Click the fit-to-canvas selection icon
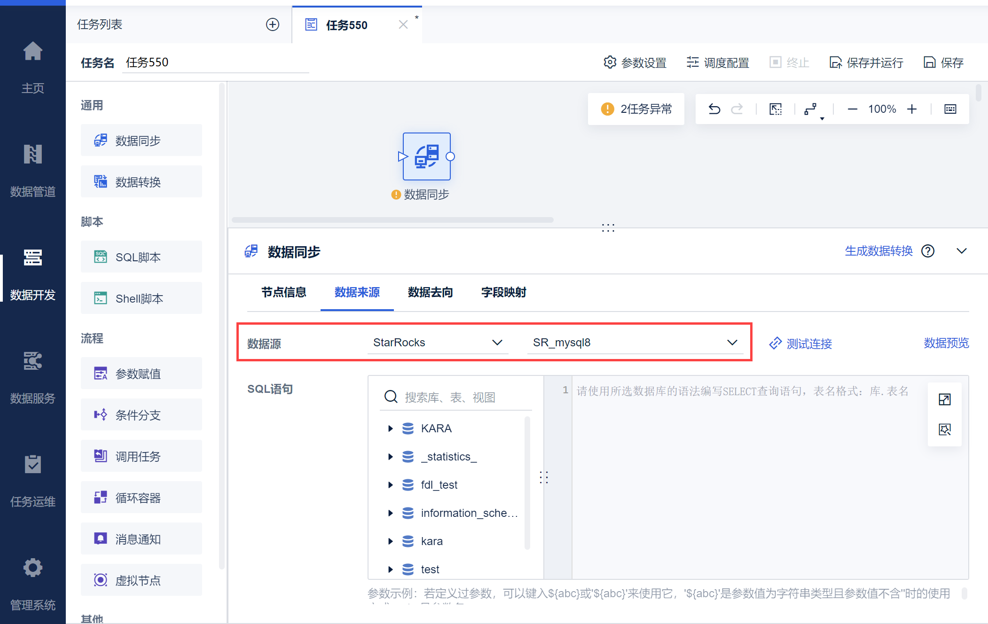 click(775, 109)
